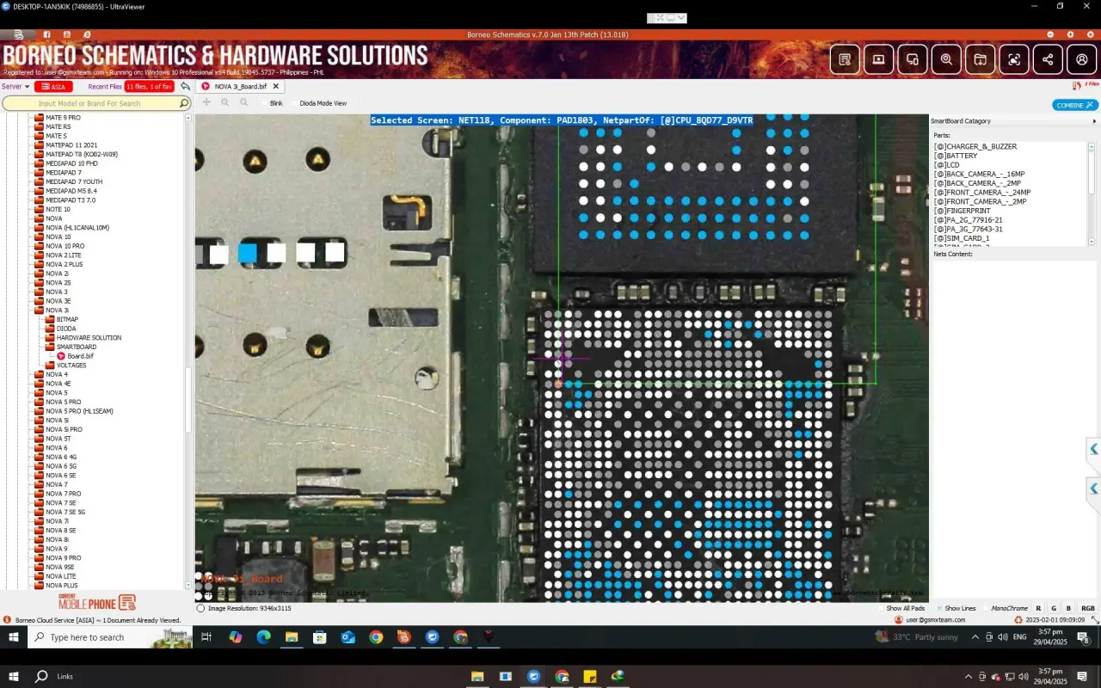Enable Show All Pads checkbox

(x=882, y=608)
